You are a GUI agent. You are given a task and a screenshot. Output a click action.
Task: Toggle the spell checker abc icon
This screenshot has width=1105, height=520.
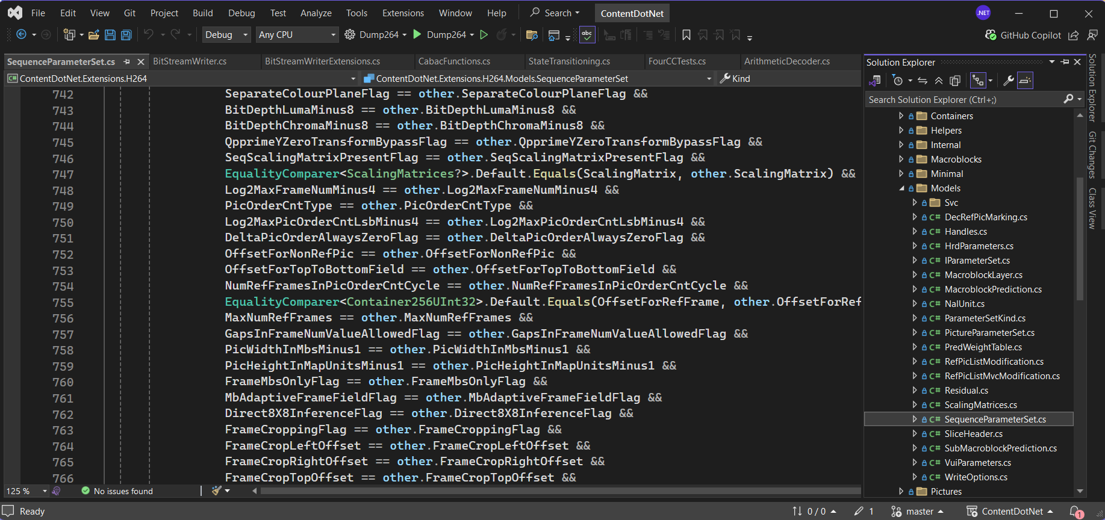point(587,35)
